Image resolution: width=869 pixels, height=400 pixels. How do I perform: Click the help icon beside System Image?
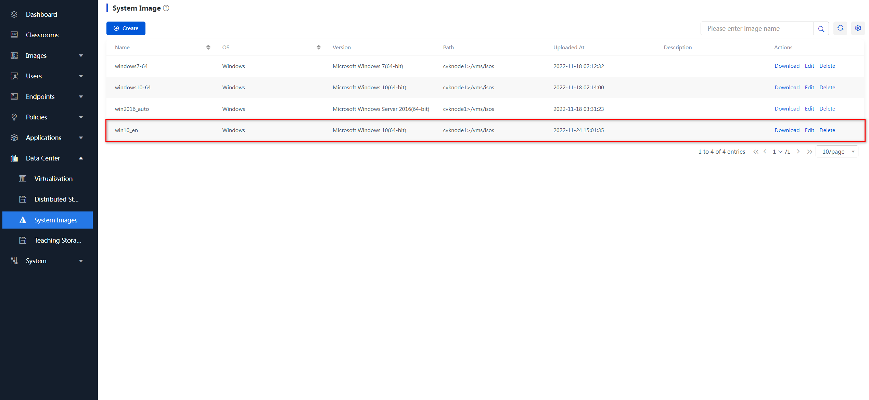tap(166, 8)
